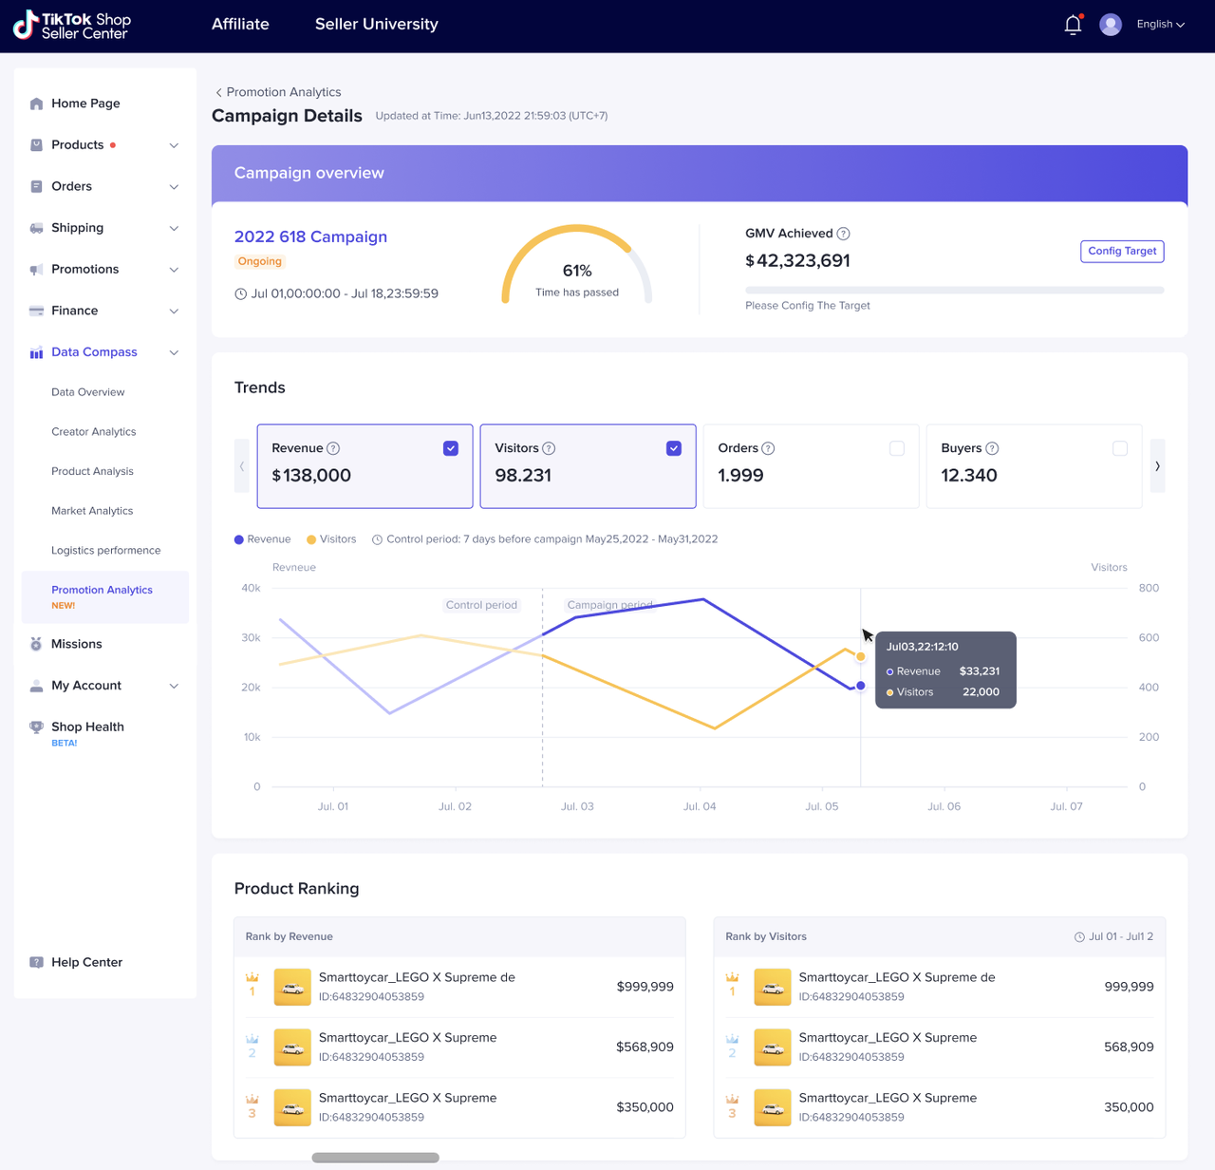
Task: Click the notification bell icon
Action: click(x=1073, y=25)
